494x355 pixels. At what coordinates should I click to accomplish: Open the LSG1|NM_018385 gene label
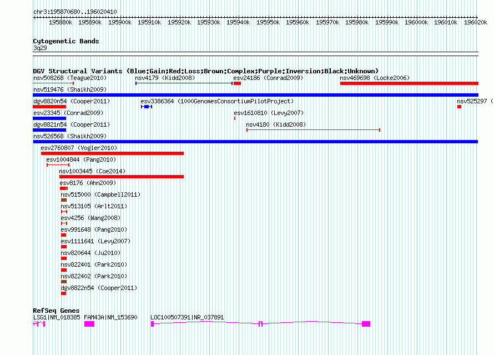57,317
